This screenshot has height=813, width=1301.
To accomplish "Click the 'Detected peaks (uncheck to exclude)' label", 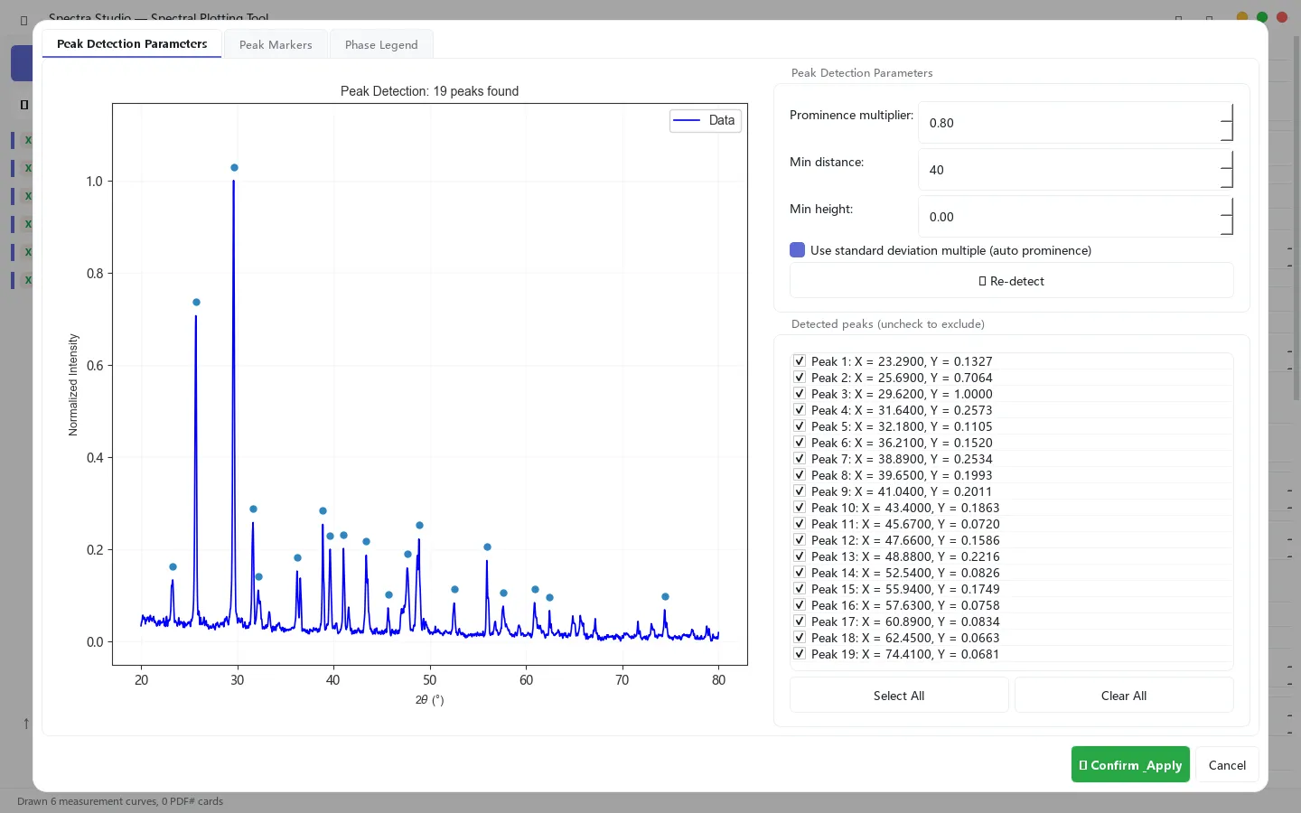I will (888, 323).
